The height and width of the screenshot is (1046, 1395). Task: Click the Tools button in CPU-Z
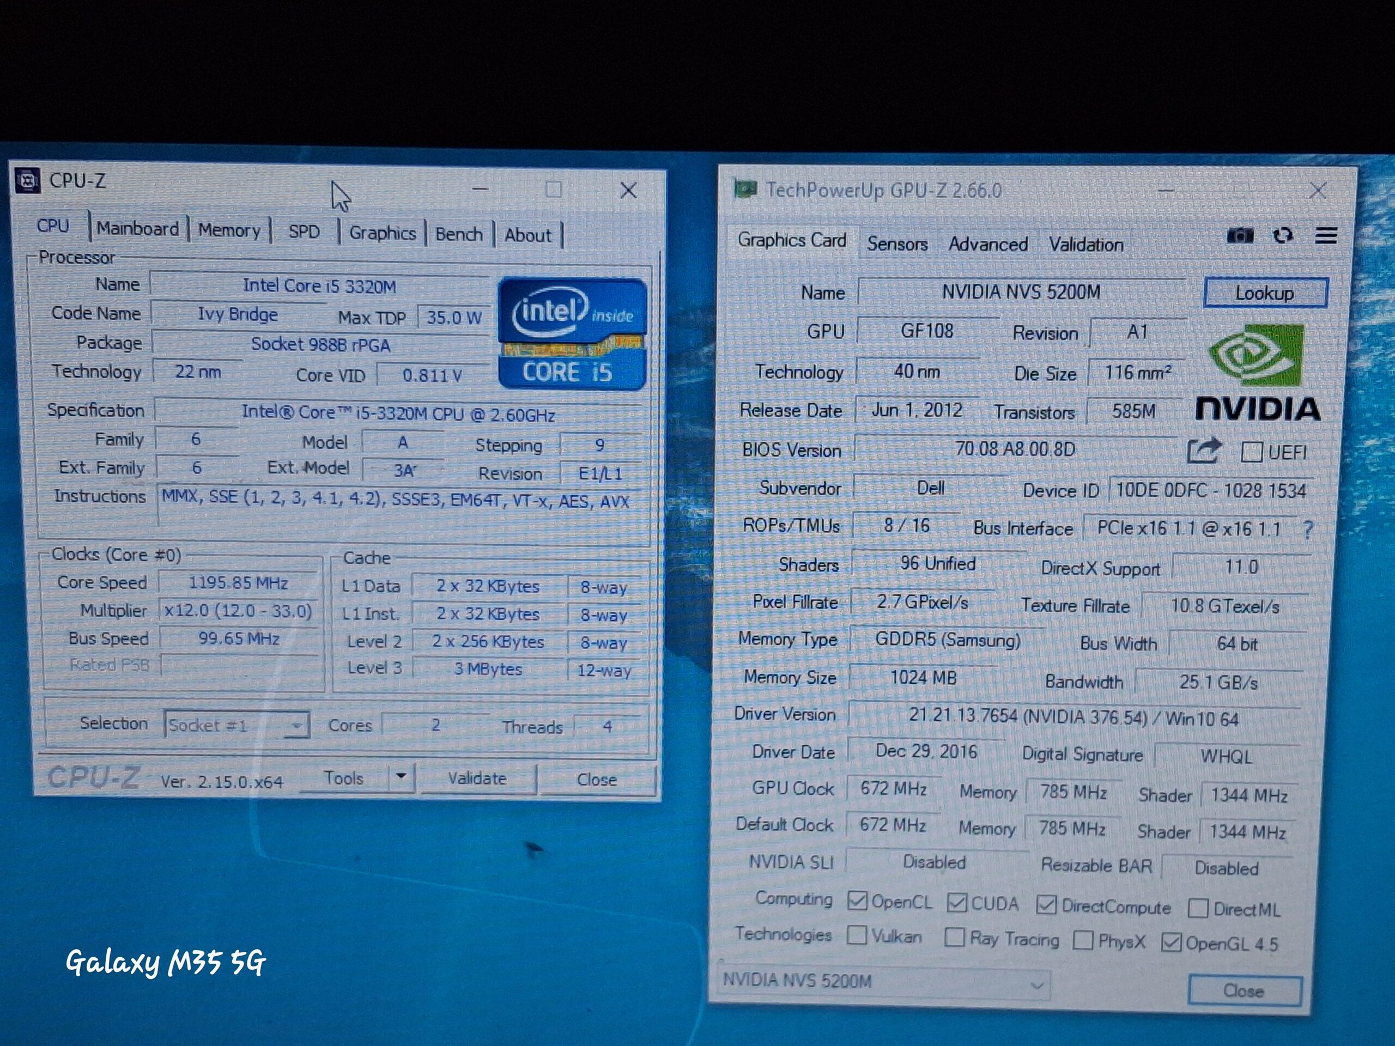344,777
